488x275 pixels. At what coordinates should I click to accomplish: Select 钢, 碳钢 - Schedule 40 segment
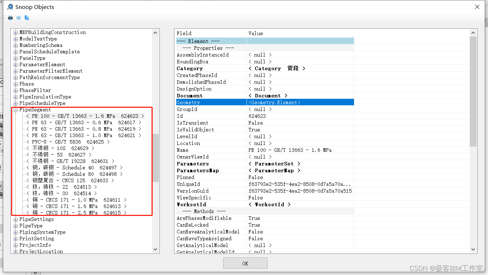75,168
